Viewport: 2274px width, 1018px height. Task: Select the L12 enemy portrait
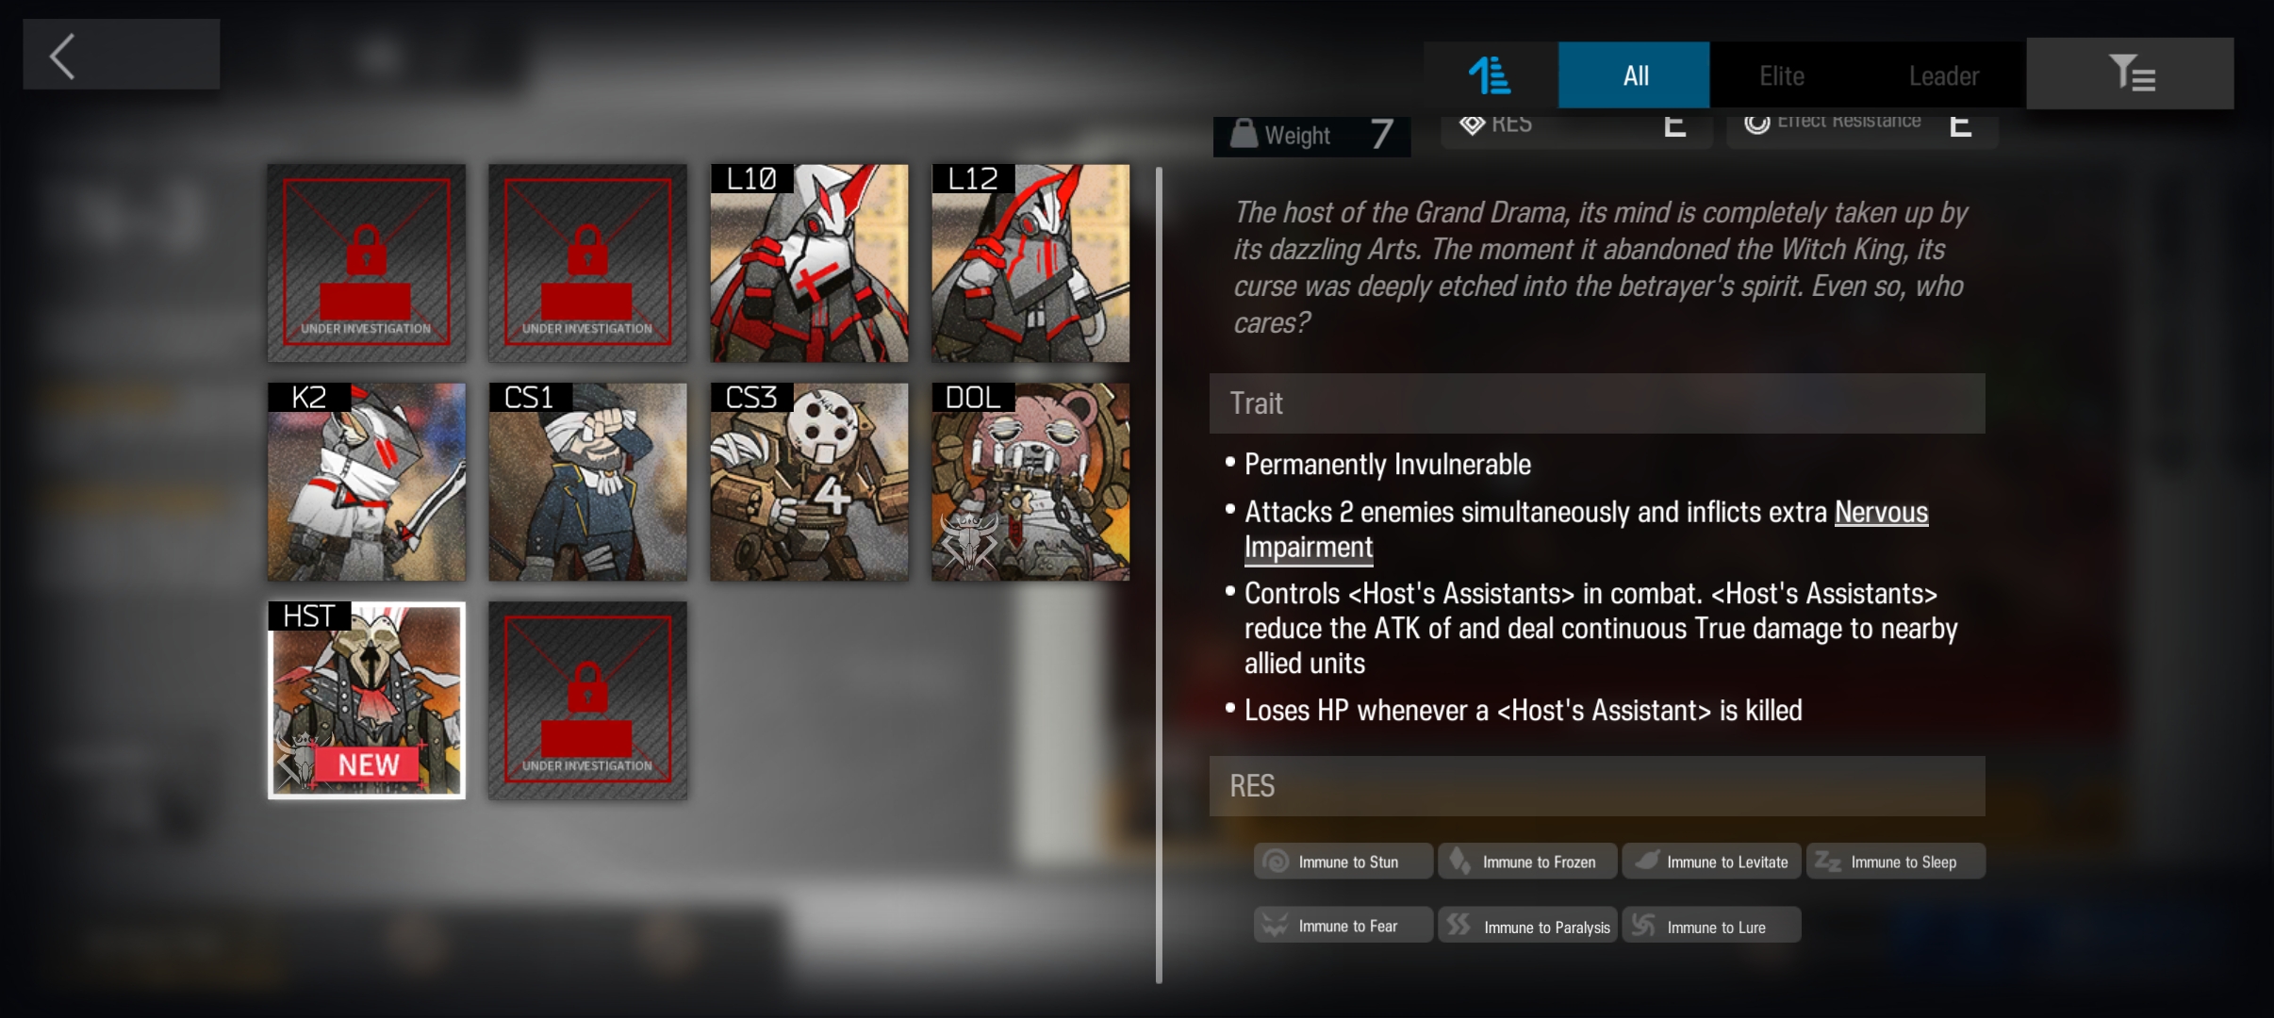(x=1030, y=263)
